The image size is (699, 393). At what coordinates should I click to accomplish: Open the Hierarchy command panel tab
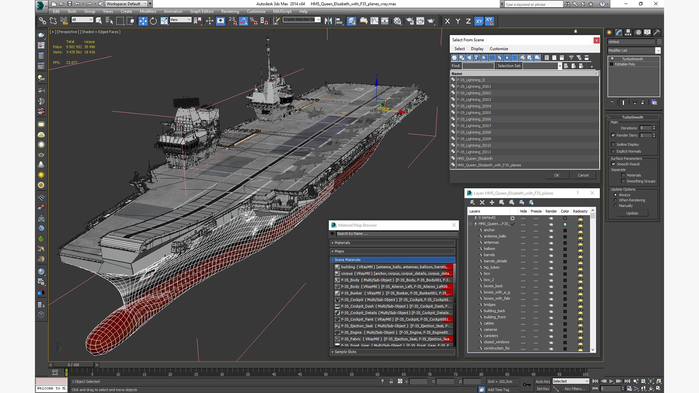628,32
